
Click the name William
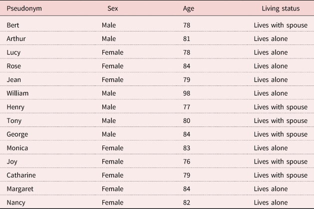tap(17, 93)
